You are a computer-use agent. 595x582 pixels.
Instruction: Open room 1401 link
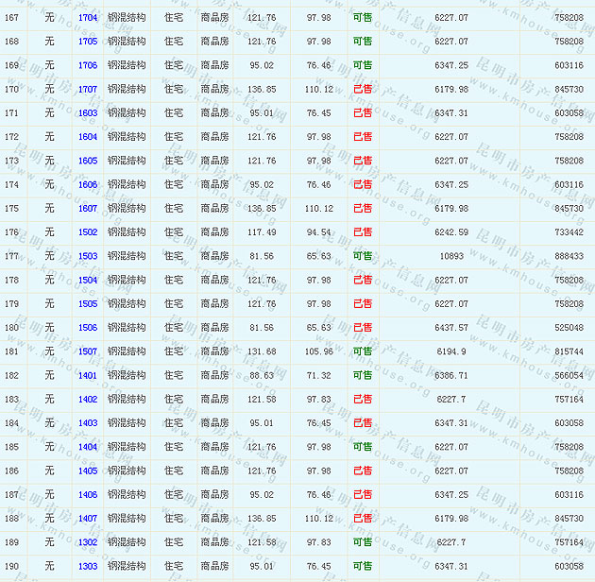tap(88, 375)
